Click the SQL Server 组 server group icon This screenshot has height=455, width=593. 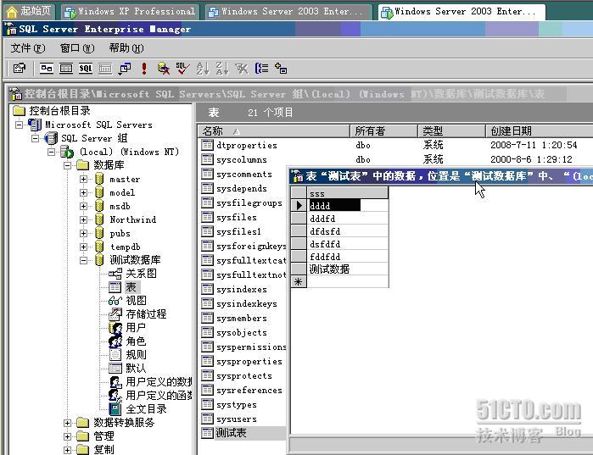[x=51, y=138]
